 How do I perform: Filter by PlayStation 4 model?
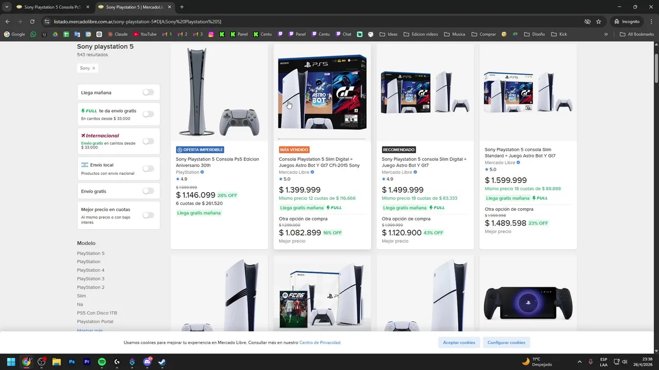click(x=91, y=270)
